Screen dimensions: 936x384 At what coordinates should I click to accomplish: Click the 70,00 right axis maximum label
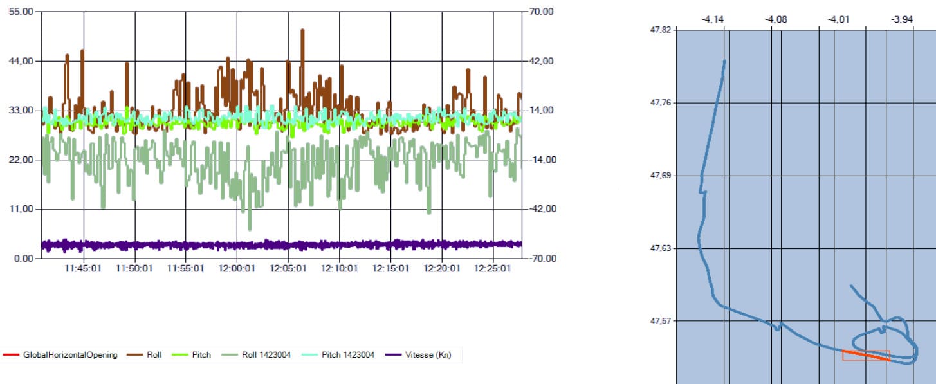[x=542, y=12]
